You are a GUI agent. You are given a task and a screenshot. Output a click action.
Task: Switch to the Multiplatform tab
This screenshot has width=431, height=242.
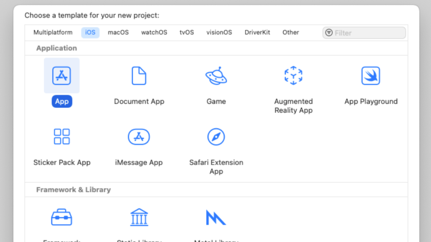coord(53,32)
